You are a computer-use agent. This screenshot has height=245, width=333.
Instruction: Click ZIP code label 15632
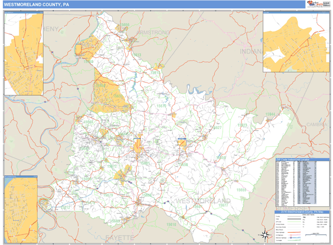[x=118, y=96]
